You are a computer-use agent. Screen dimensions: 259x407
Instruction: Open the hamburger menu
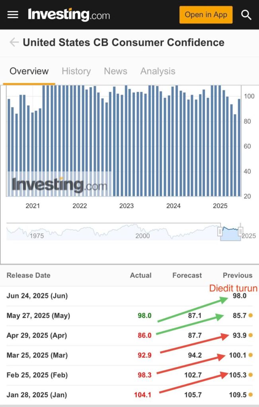pos(13,15)
